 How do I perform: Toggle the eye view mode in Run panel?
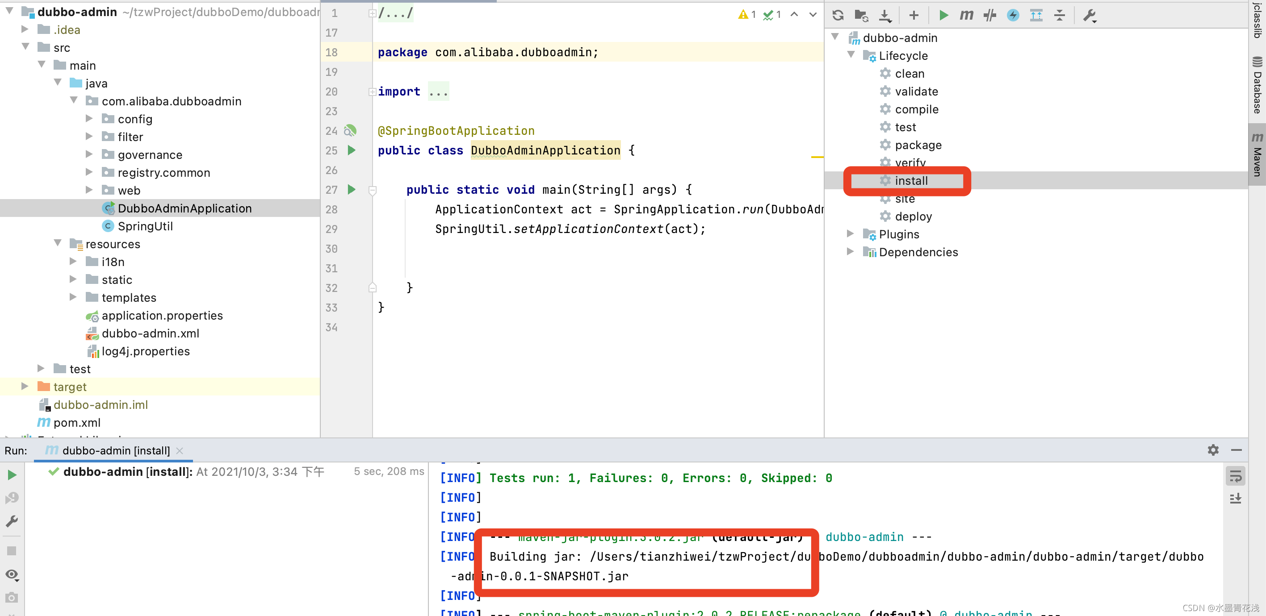point(13,574)
